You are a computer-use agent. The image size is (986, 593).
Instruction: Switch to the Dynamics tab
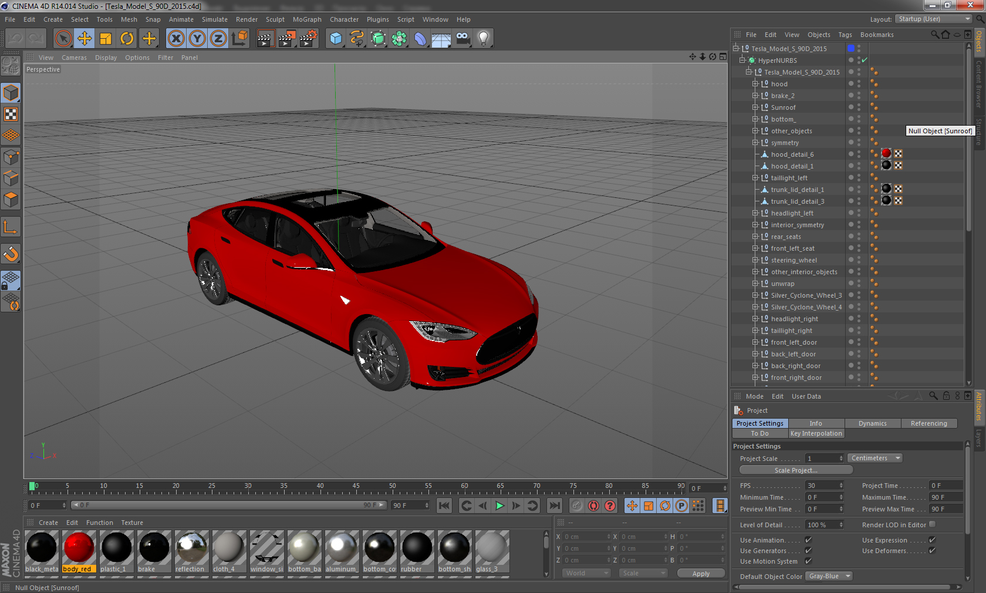(872, 423)
